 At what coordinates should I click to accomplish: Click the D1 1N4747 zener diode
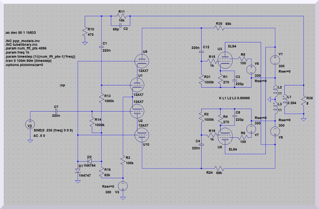(x=78, y=171)
